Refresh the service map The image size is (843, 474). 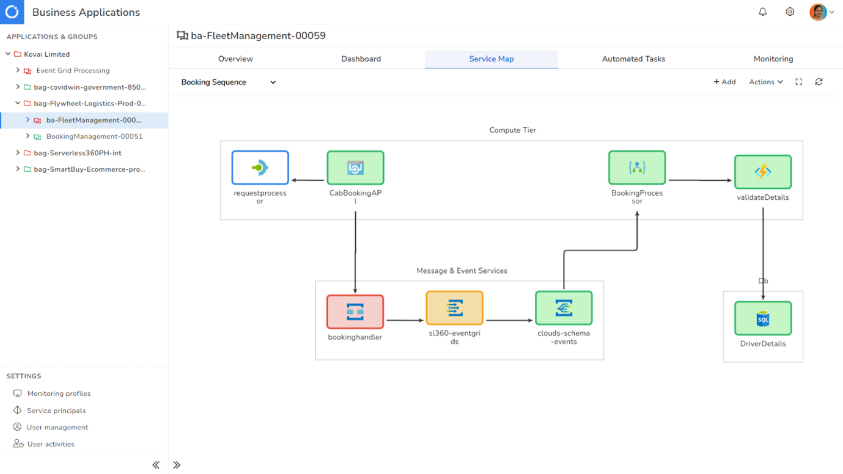[819, 82]
